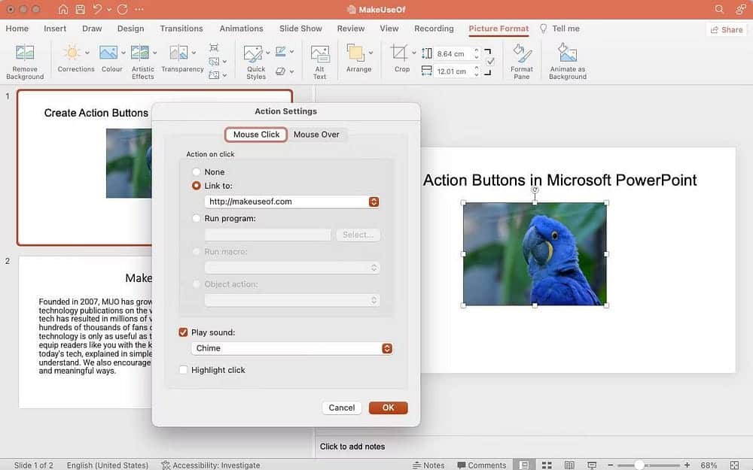The image size is (753, 470).
Task: Cancel the Action Settings dialog
Action: 341,407
